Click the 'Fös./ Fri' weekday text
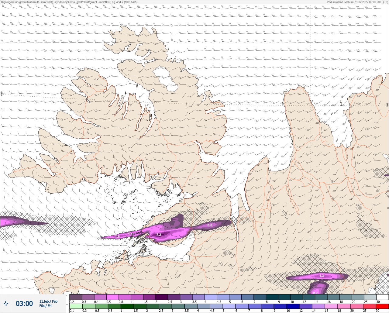 tap(45, 306)
